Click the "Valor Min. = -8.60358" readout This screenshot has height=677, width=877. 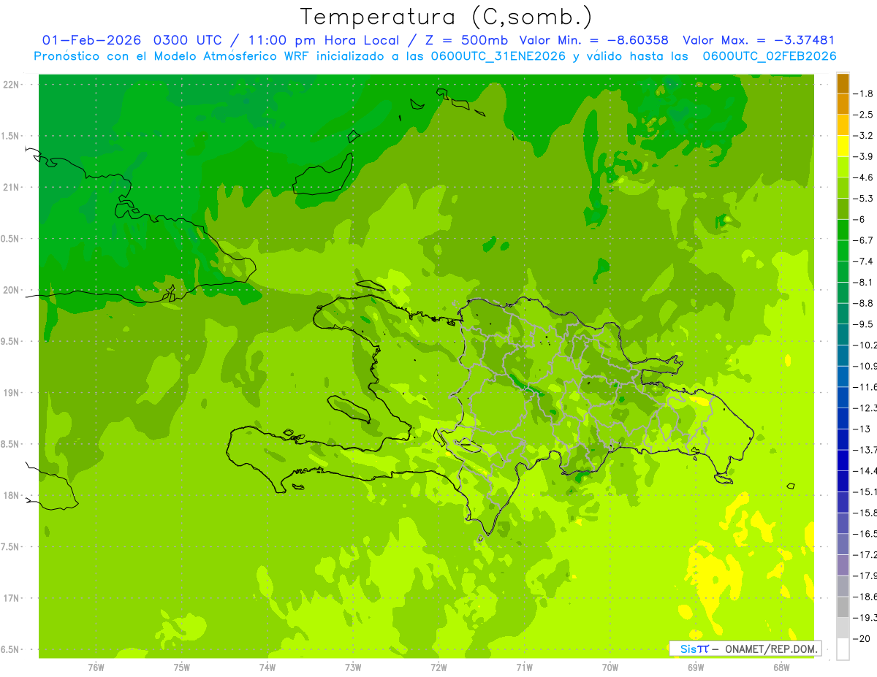593,40
